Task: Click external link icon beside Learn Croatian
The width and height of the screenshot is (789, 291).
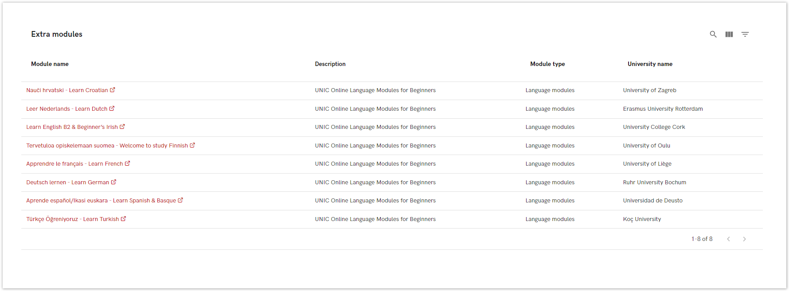Action: pos(113,90)
